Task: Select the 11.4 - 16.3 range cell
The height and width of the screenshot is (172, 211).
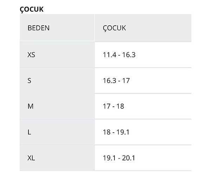Action: click(119, 54)
